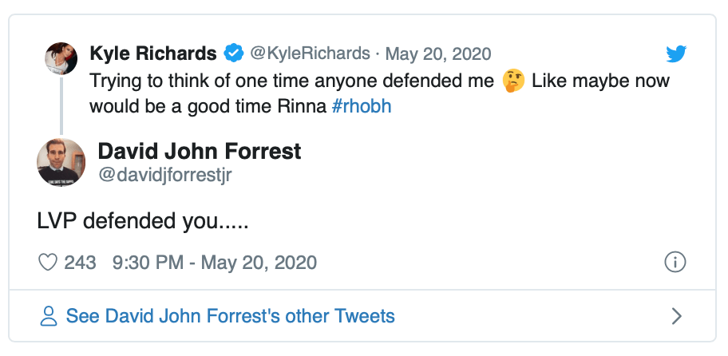Click Kyle Richards' blue verified badge
728x356 pixels.
click(x=233, y=53)
